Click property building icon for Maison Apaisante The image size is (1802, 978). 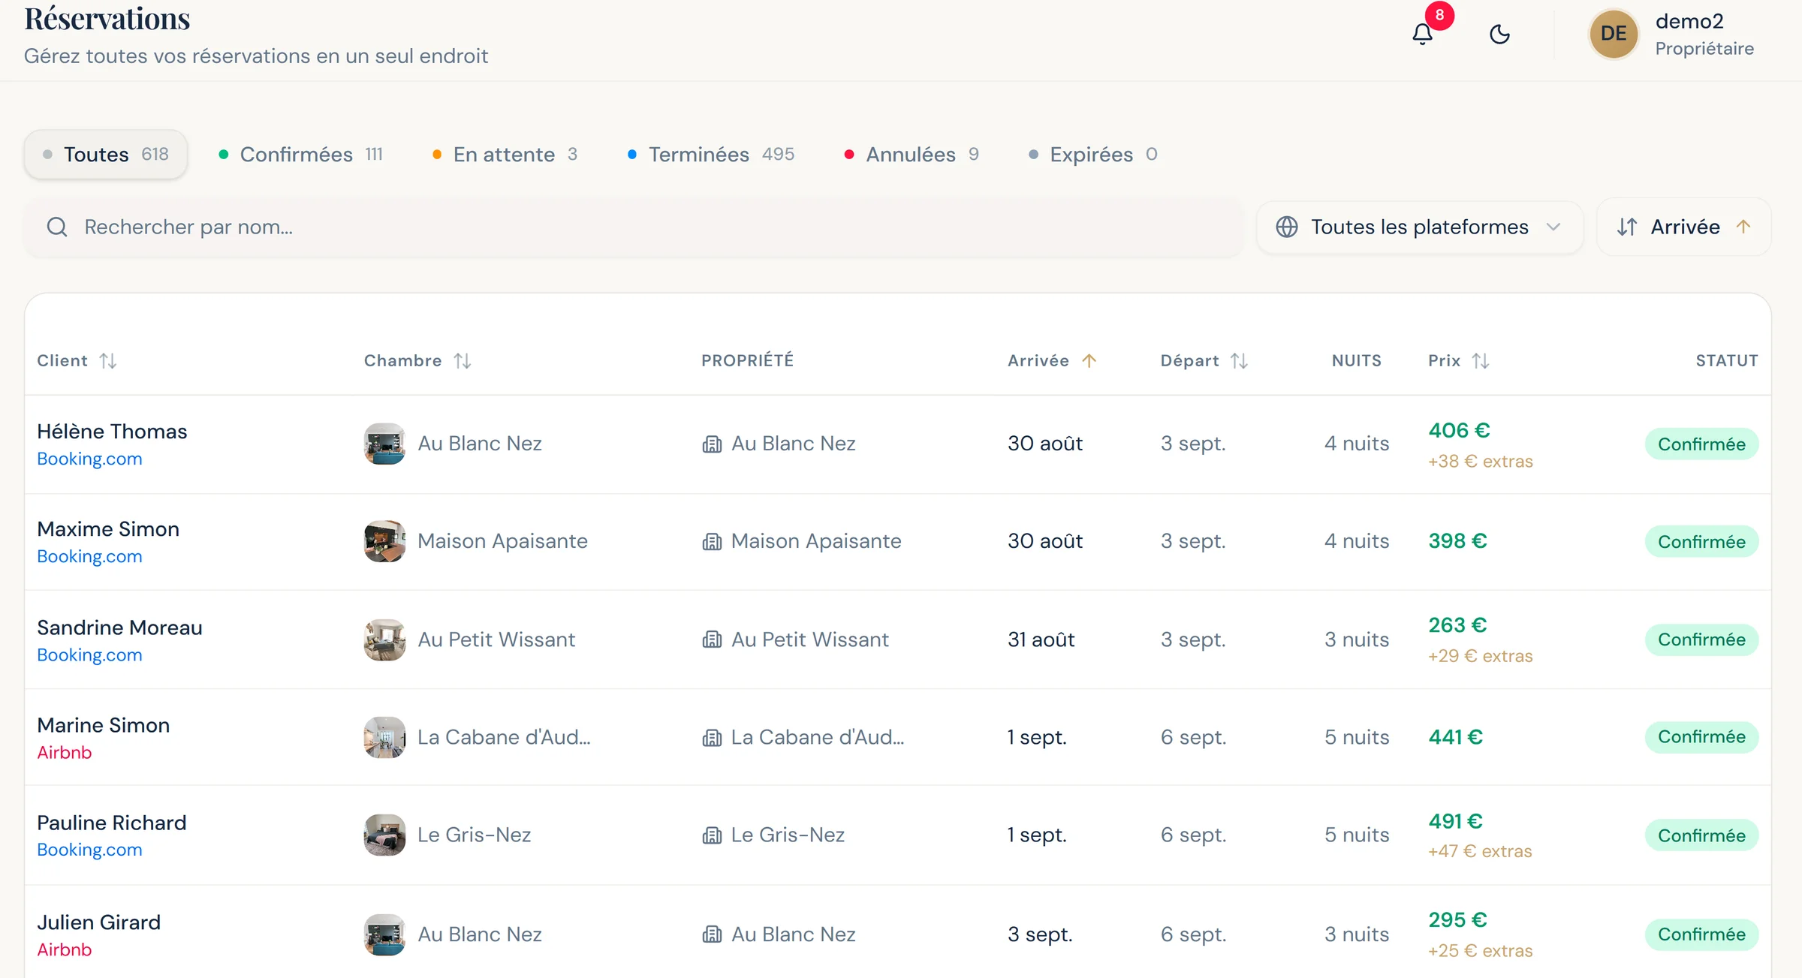click(x=712, y=542)
